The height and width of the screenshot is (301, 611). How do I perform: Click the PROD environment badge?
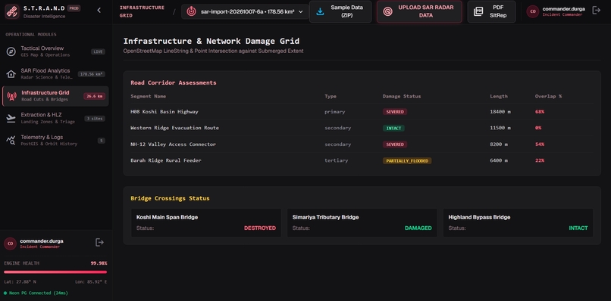pos(74,8)
